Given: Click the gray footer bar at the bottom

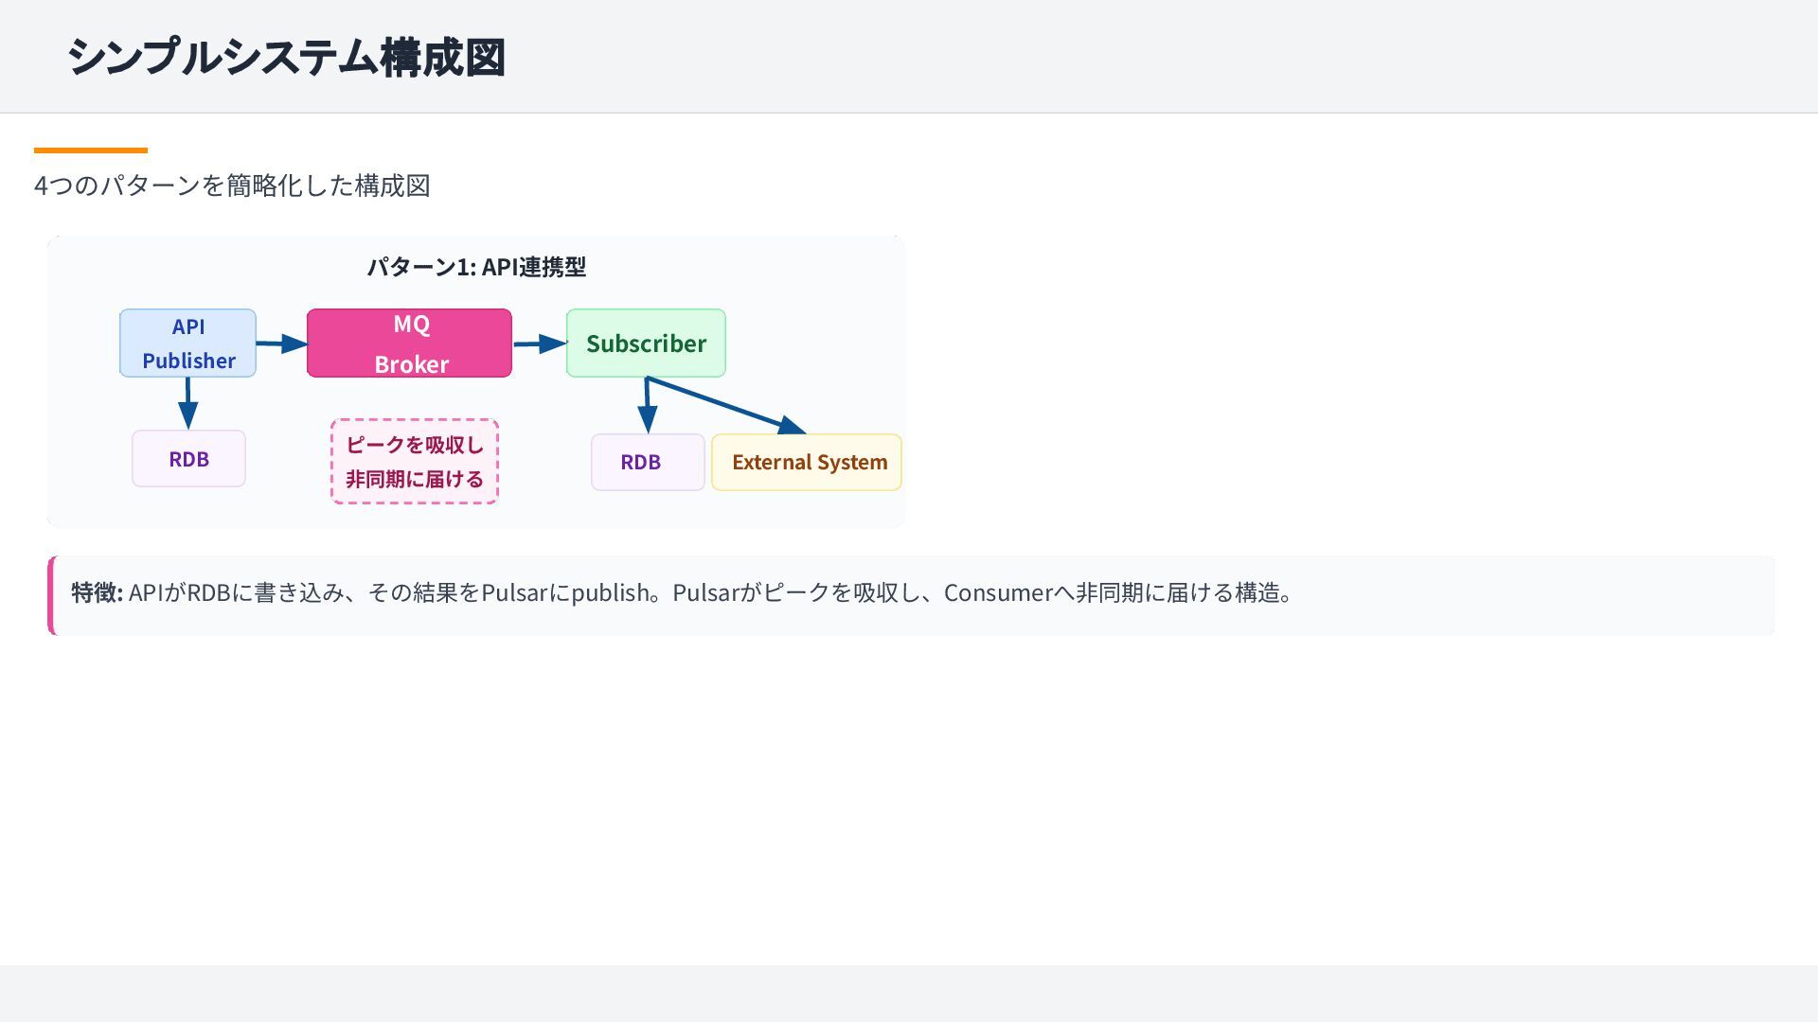Looking at the screenshot, I should [x=909, y=994].
